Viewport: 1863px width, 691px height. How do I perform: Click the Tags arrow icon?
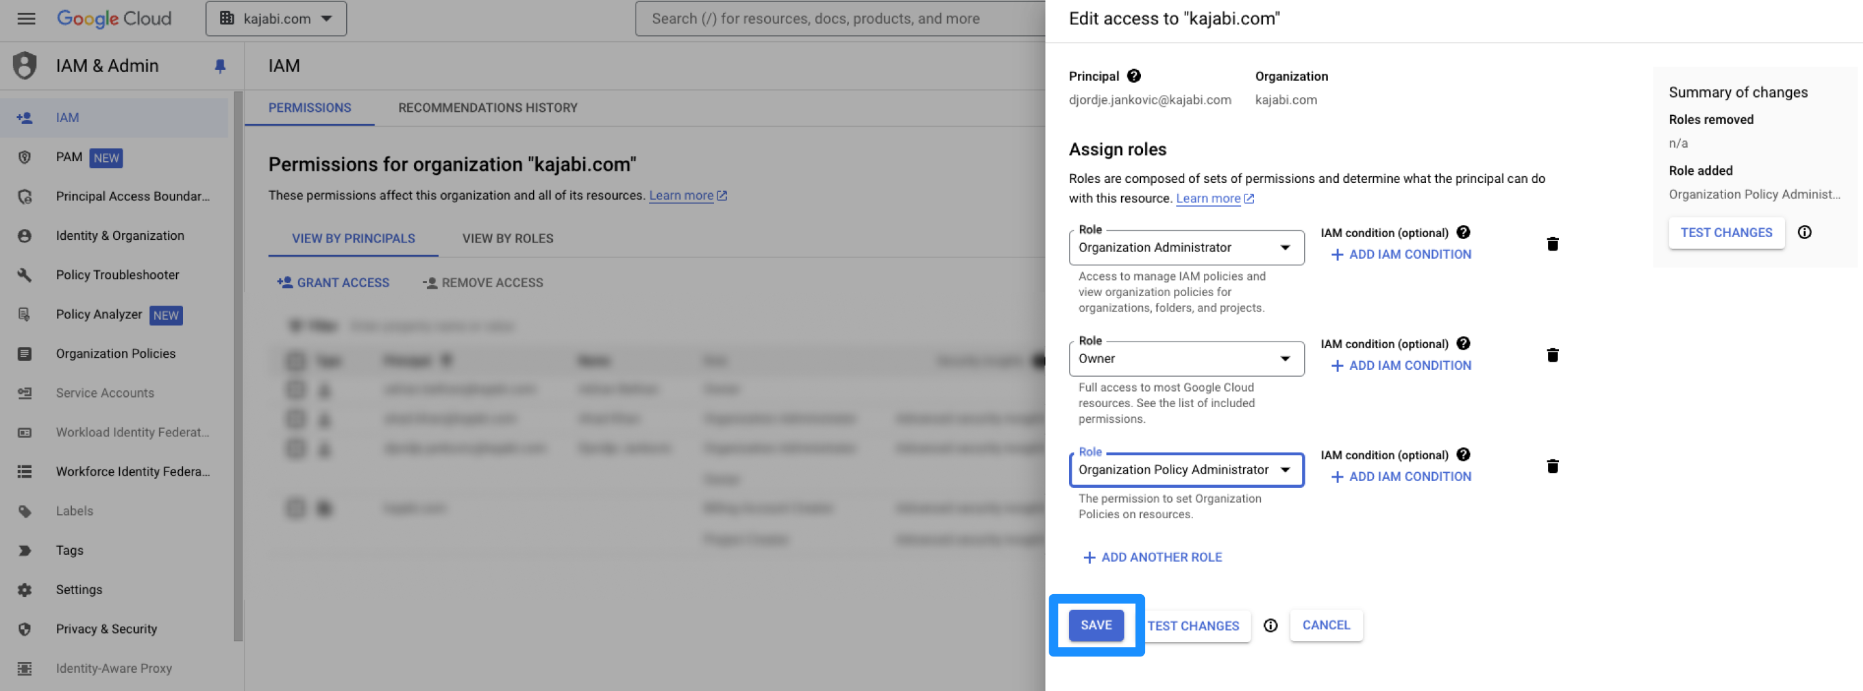[x=24, y=551]
